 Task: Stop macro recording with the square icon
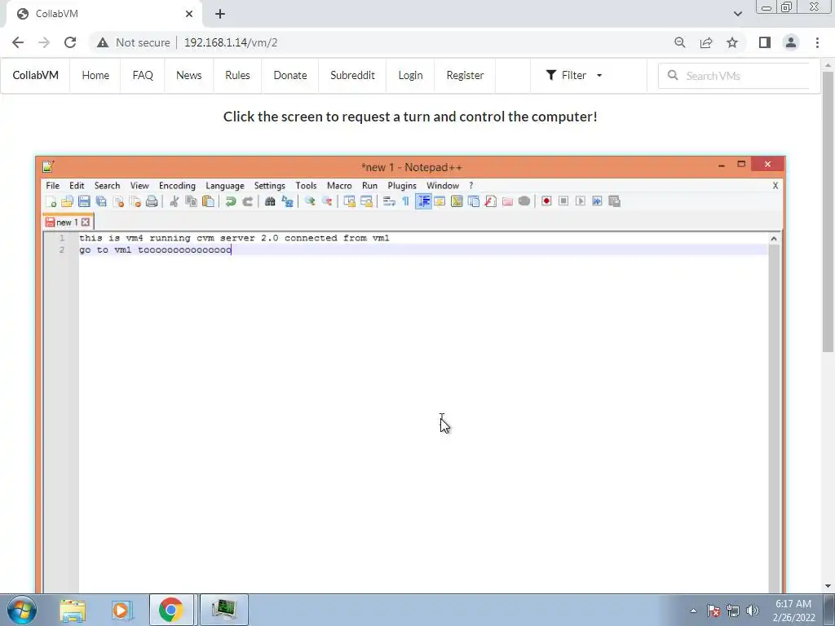(563, 201)
